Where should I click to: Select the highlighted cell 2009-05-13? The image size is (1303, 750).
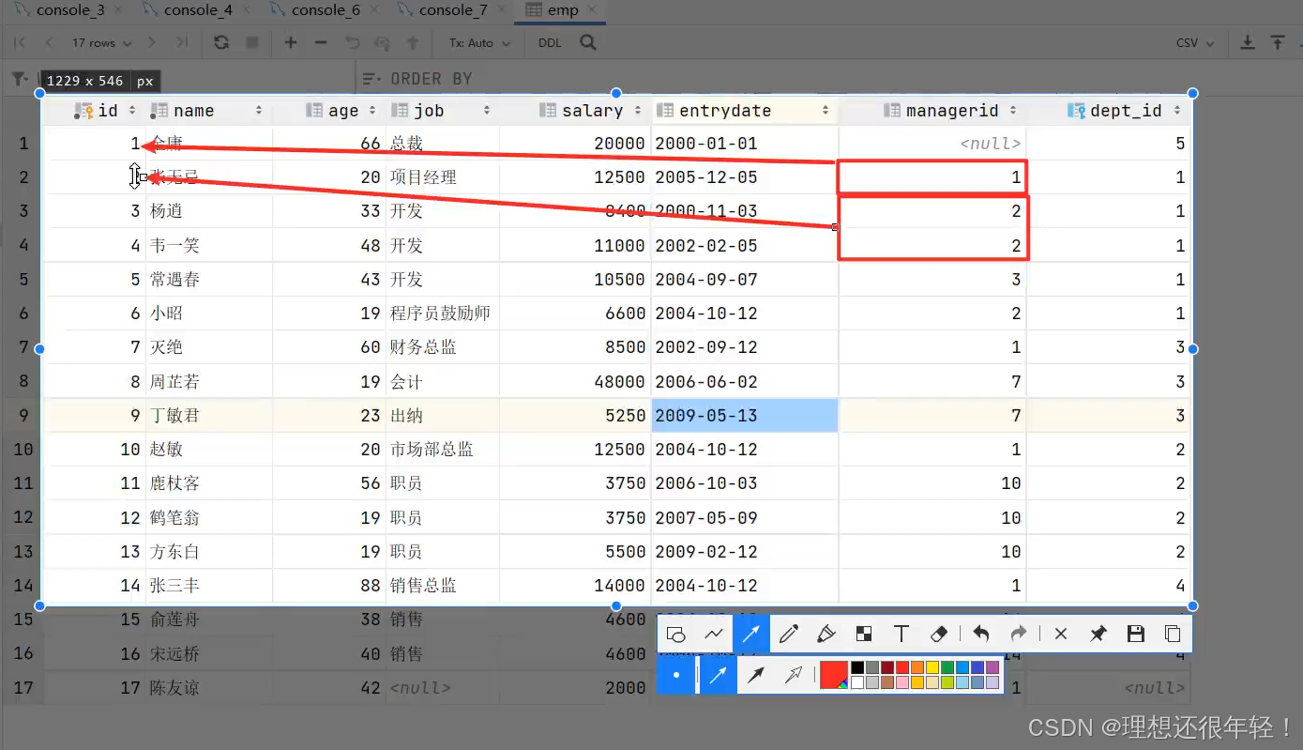coord(744,416)
